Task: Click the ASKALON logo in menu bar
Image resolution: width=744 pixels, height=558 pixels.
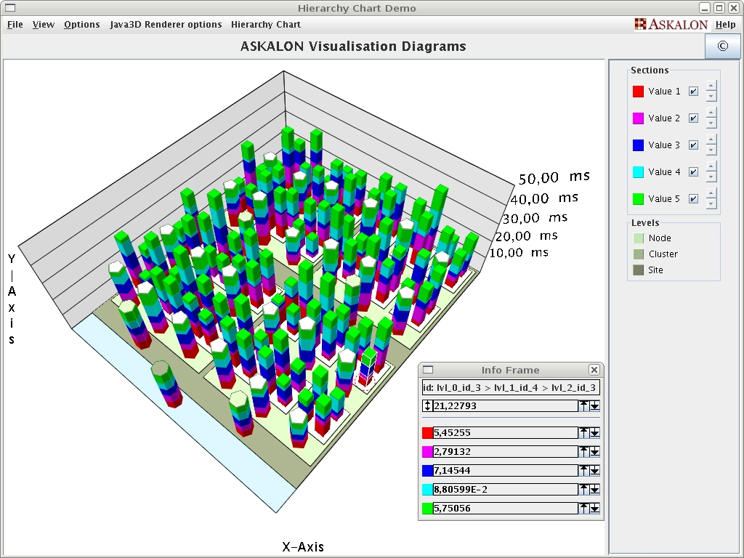Action: pyautogui.click(x=671, y=24)
